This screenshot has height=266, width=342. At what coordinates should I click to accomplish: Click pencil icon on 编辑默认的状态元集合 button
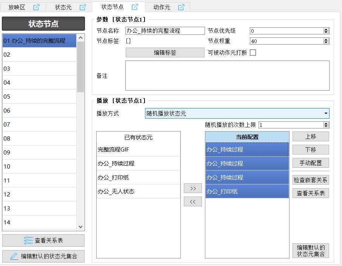click(x=14, y=256)
